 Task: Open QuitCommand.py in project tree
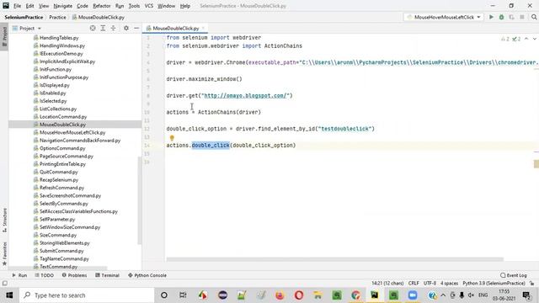tap(58, 172)
